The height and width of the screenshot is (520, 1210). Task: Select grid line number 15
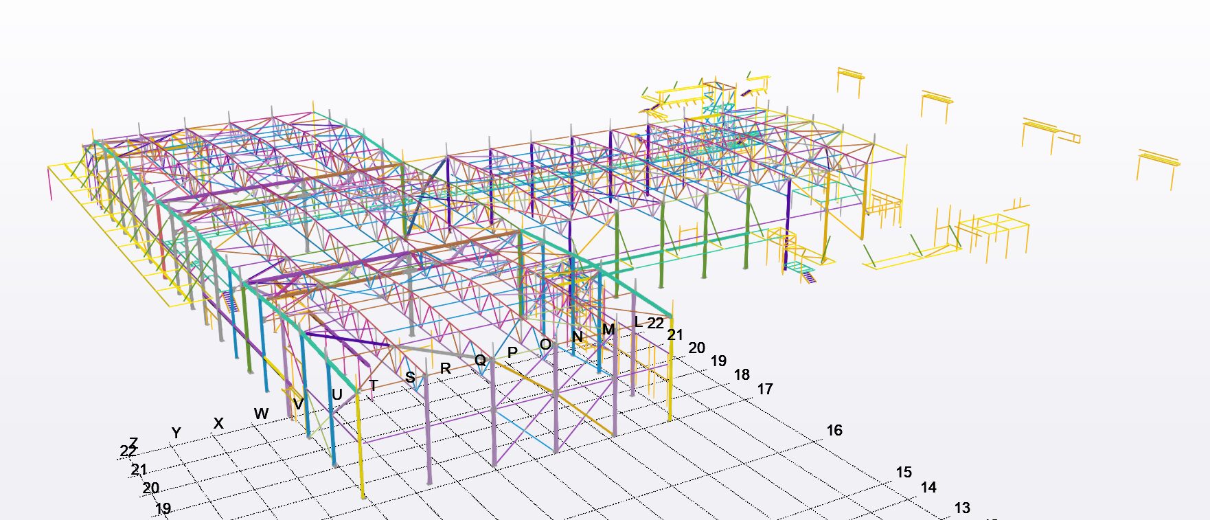[x=904, y=472]
